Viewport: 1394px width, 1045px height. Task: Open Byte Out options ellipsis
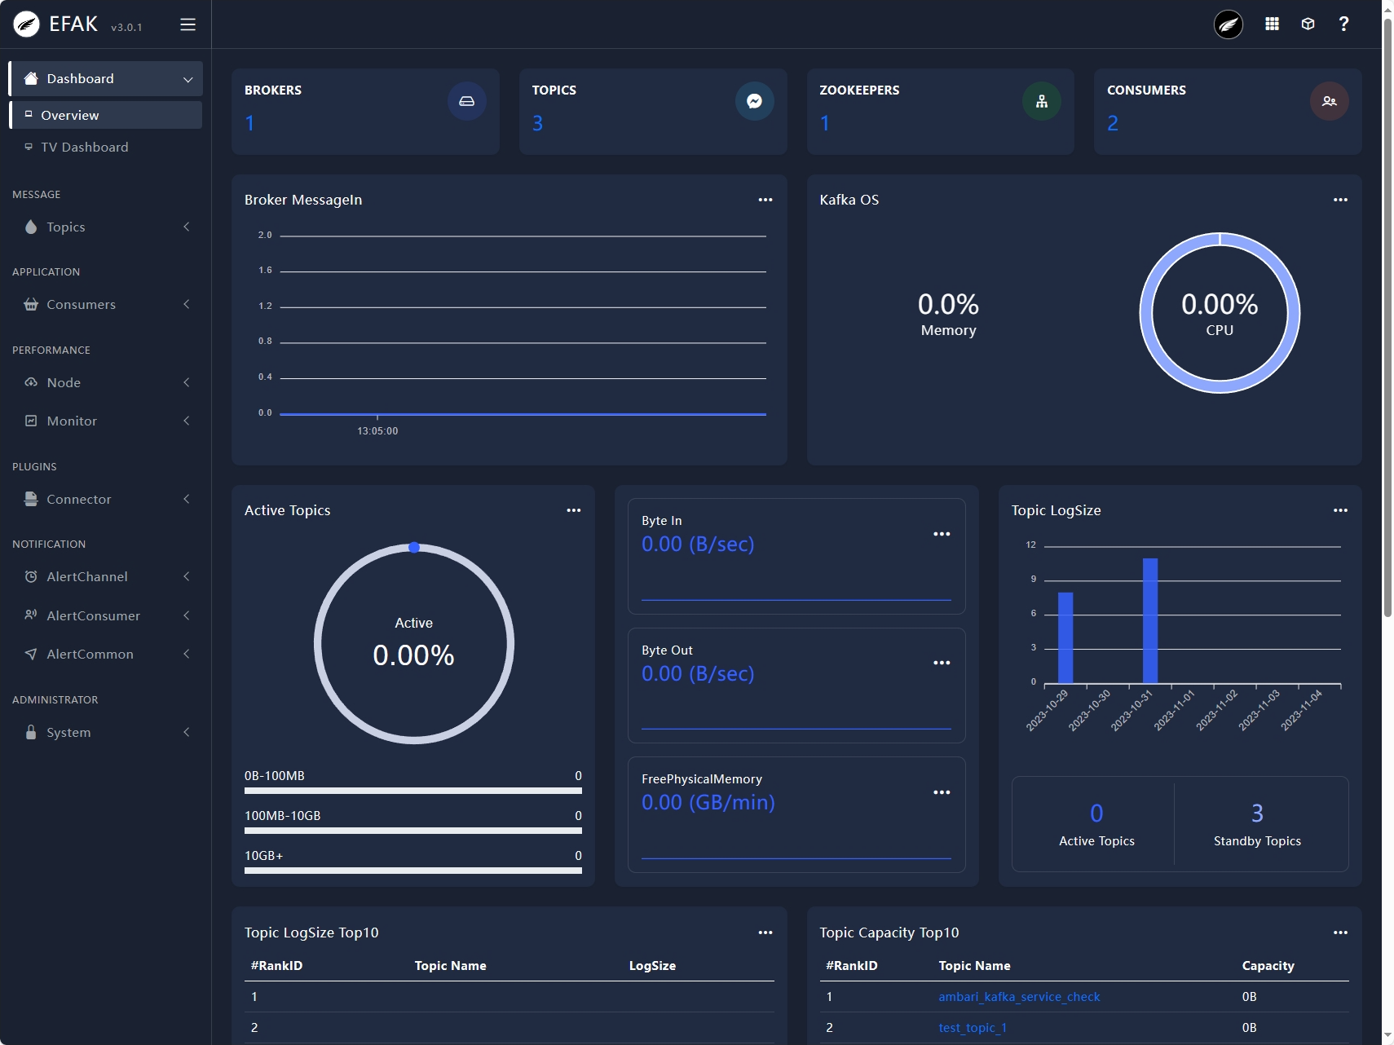pyautogui.click(x=942, y=663)
